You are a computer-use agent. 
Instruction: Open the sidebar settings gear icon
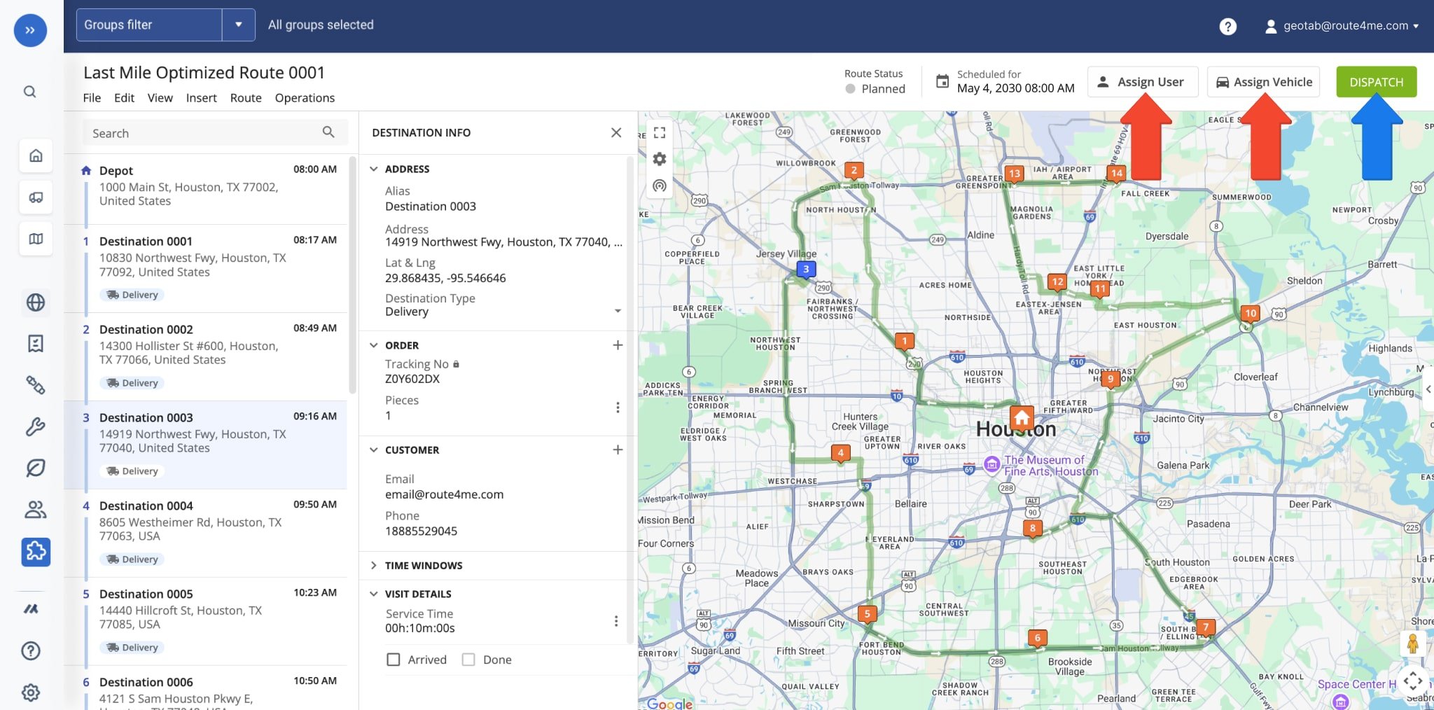(x=31, y=692)
